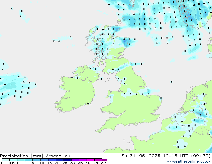Click the '(00+39)' forecast offset text
The height and width of the screenshot is (164, 212).
coord(201,156)
